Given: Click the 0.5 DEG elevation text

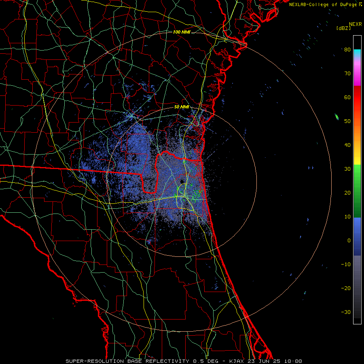Looking at the screenshot, I should click(x=205, y=361).
